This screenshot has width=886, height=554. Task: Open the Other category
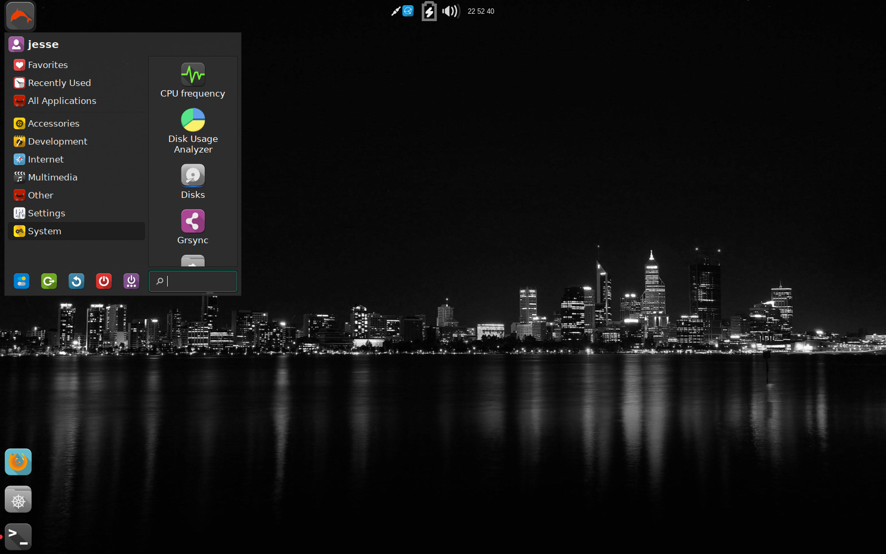click(x=76, y=195)
